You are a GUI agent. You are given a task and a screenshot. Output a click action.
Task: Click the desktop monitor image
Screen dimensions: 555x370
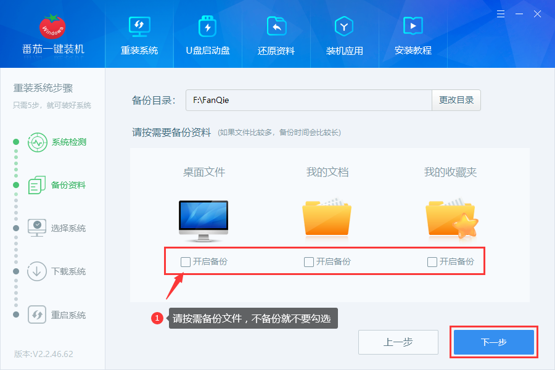click(x=203, y=221)
